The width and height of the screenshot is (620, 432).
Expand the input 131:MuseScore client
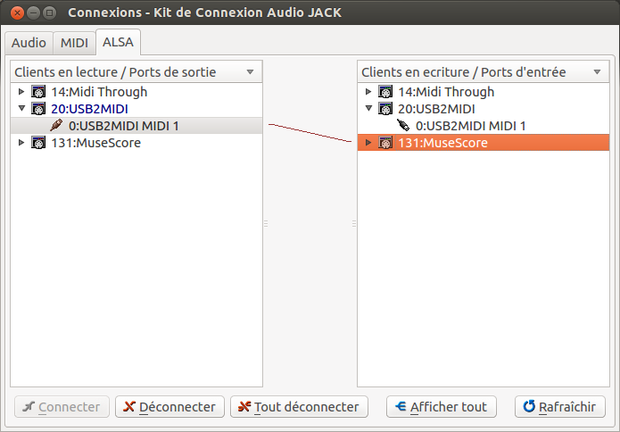368,143
